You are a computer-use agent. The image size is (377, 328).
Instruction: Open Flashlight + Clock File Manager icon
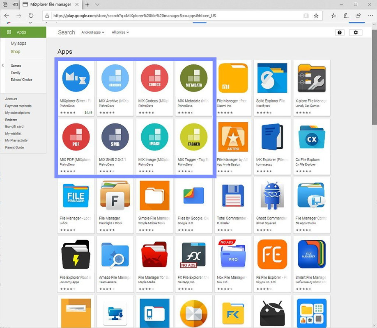coord(115,196)
